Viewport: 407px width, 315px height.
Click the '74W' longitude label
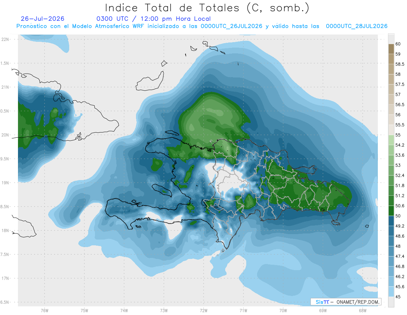(x=124, y=311)
